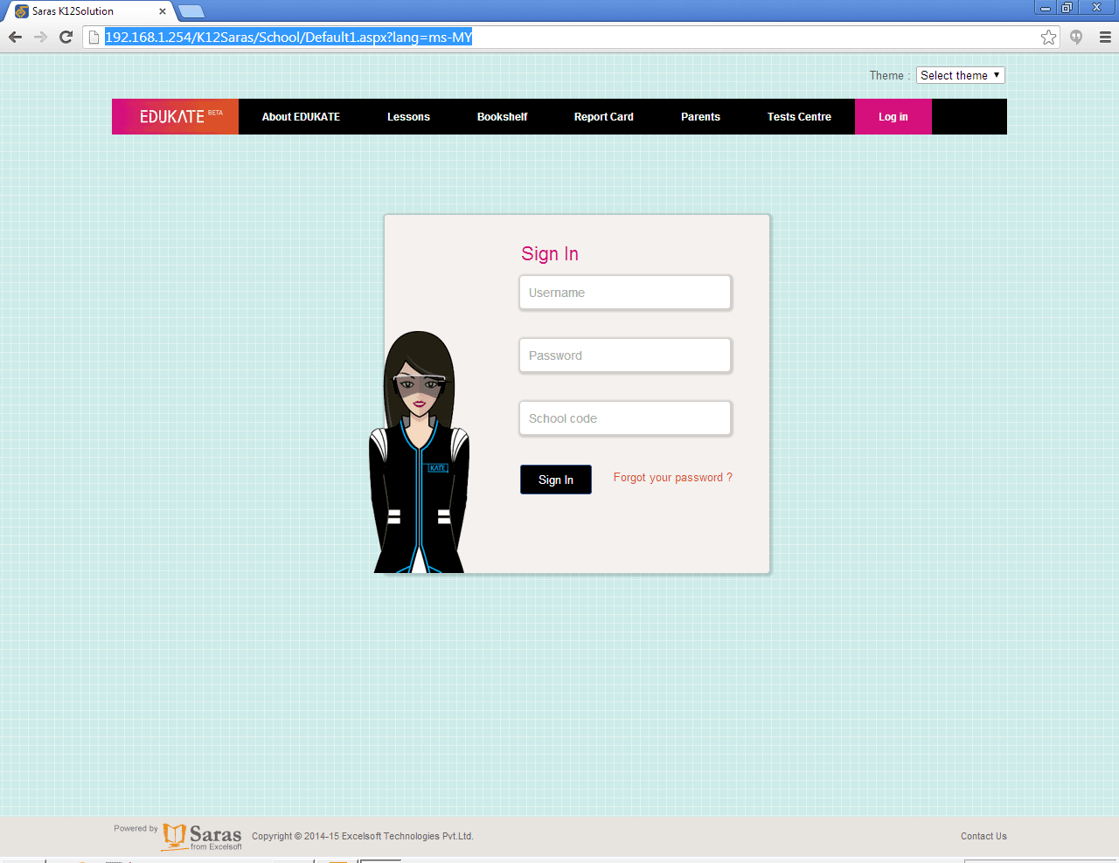
Task: Open the Bookshelf menu item
Action: [502, 116]
